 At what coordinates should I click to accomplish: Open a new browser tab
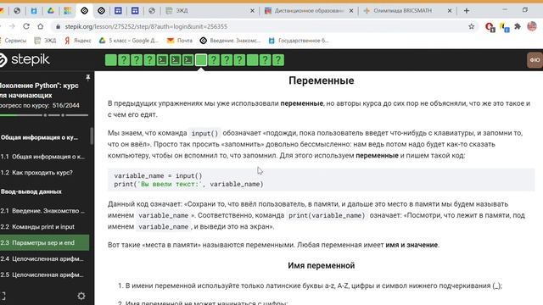point(467,11)
